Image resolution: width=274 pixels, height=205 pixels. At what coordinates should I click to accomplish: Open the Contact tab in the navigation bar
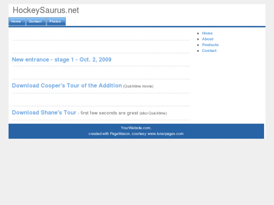(x=36, y=21)
